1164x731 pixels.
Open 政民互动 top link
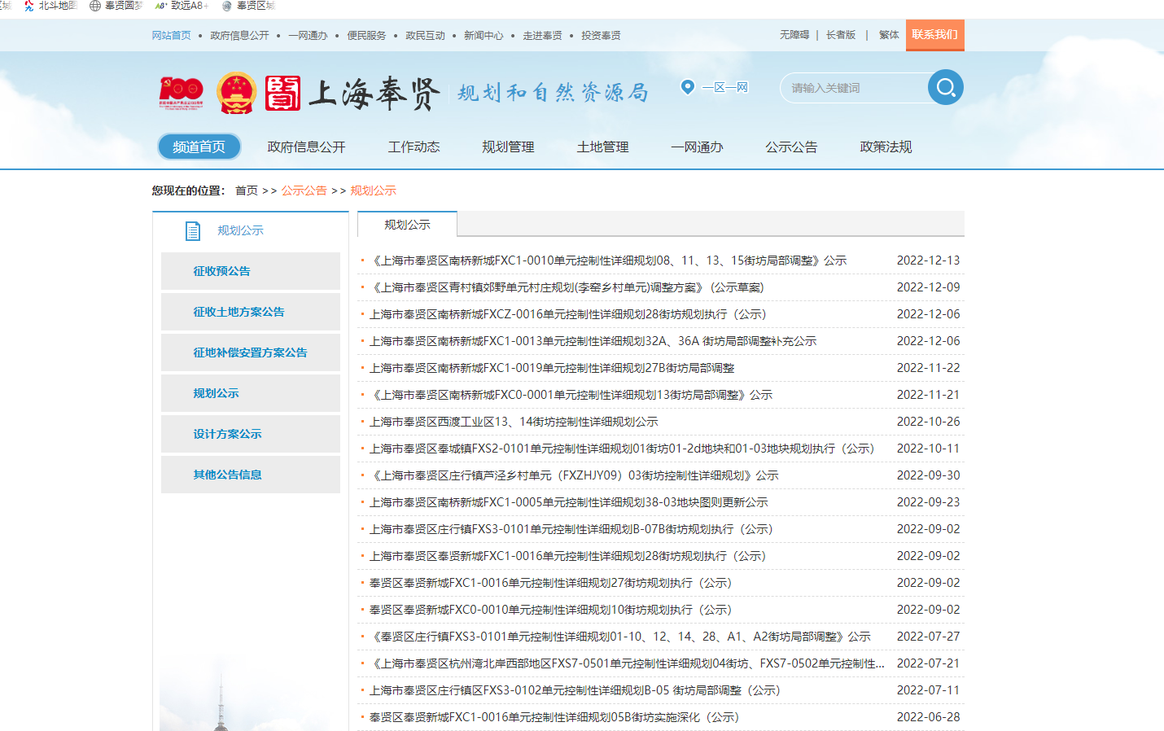(425, 36)
